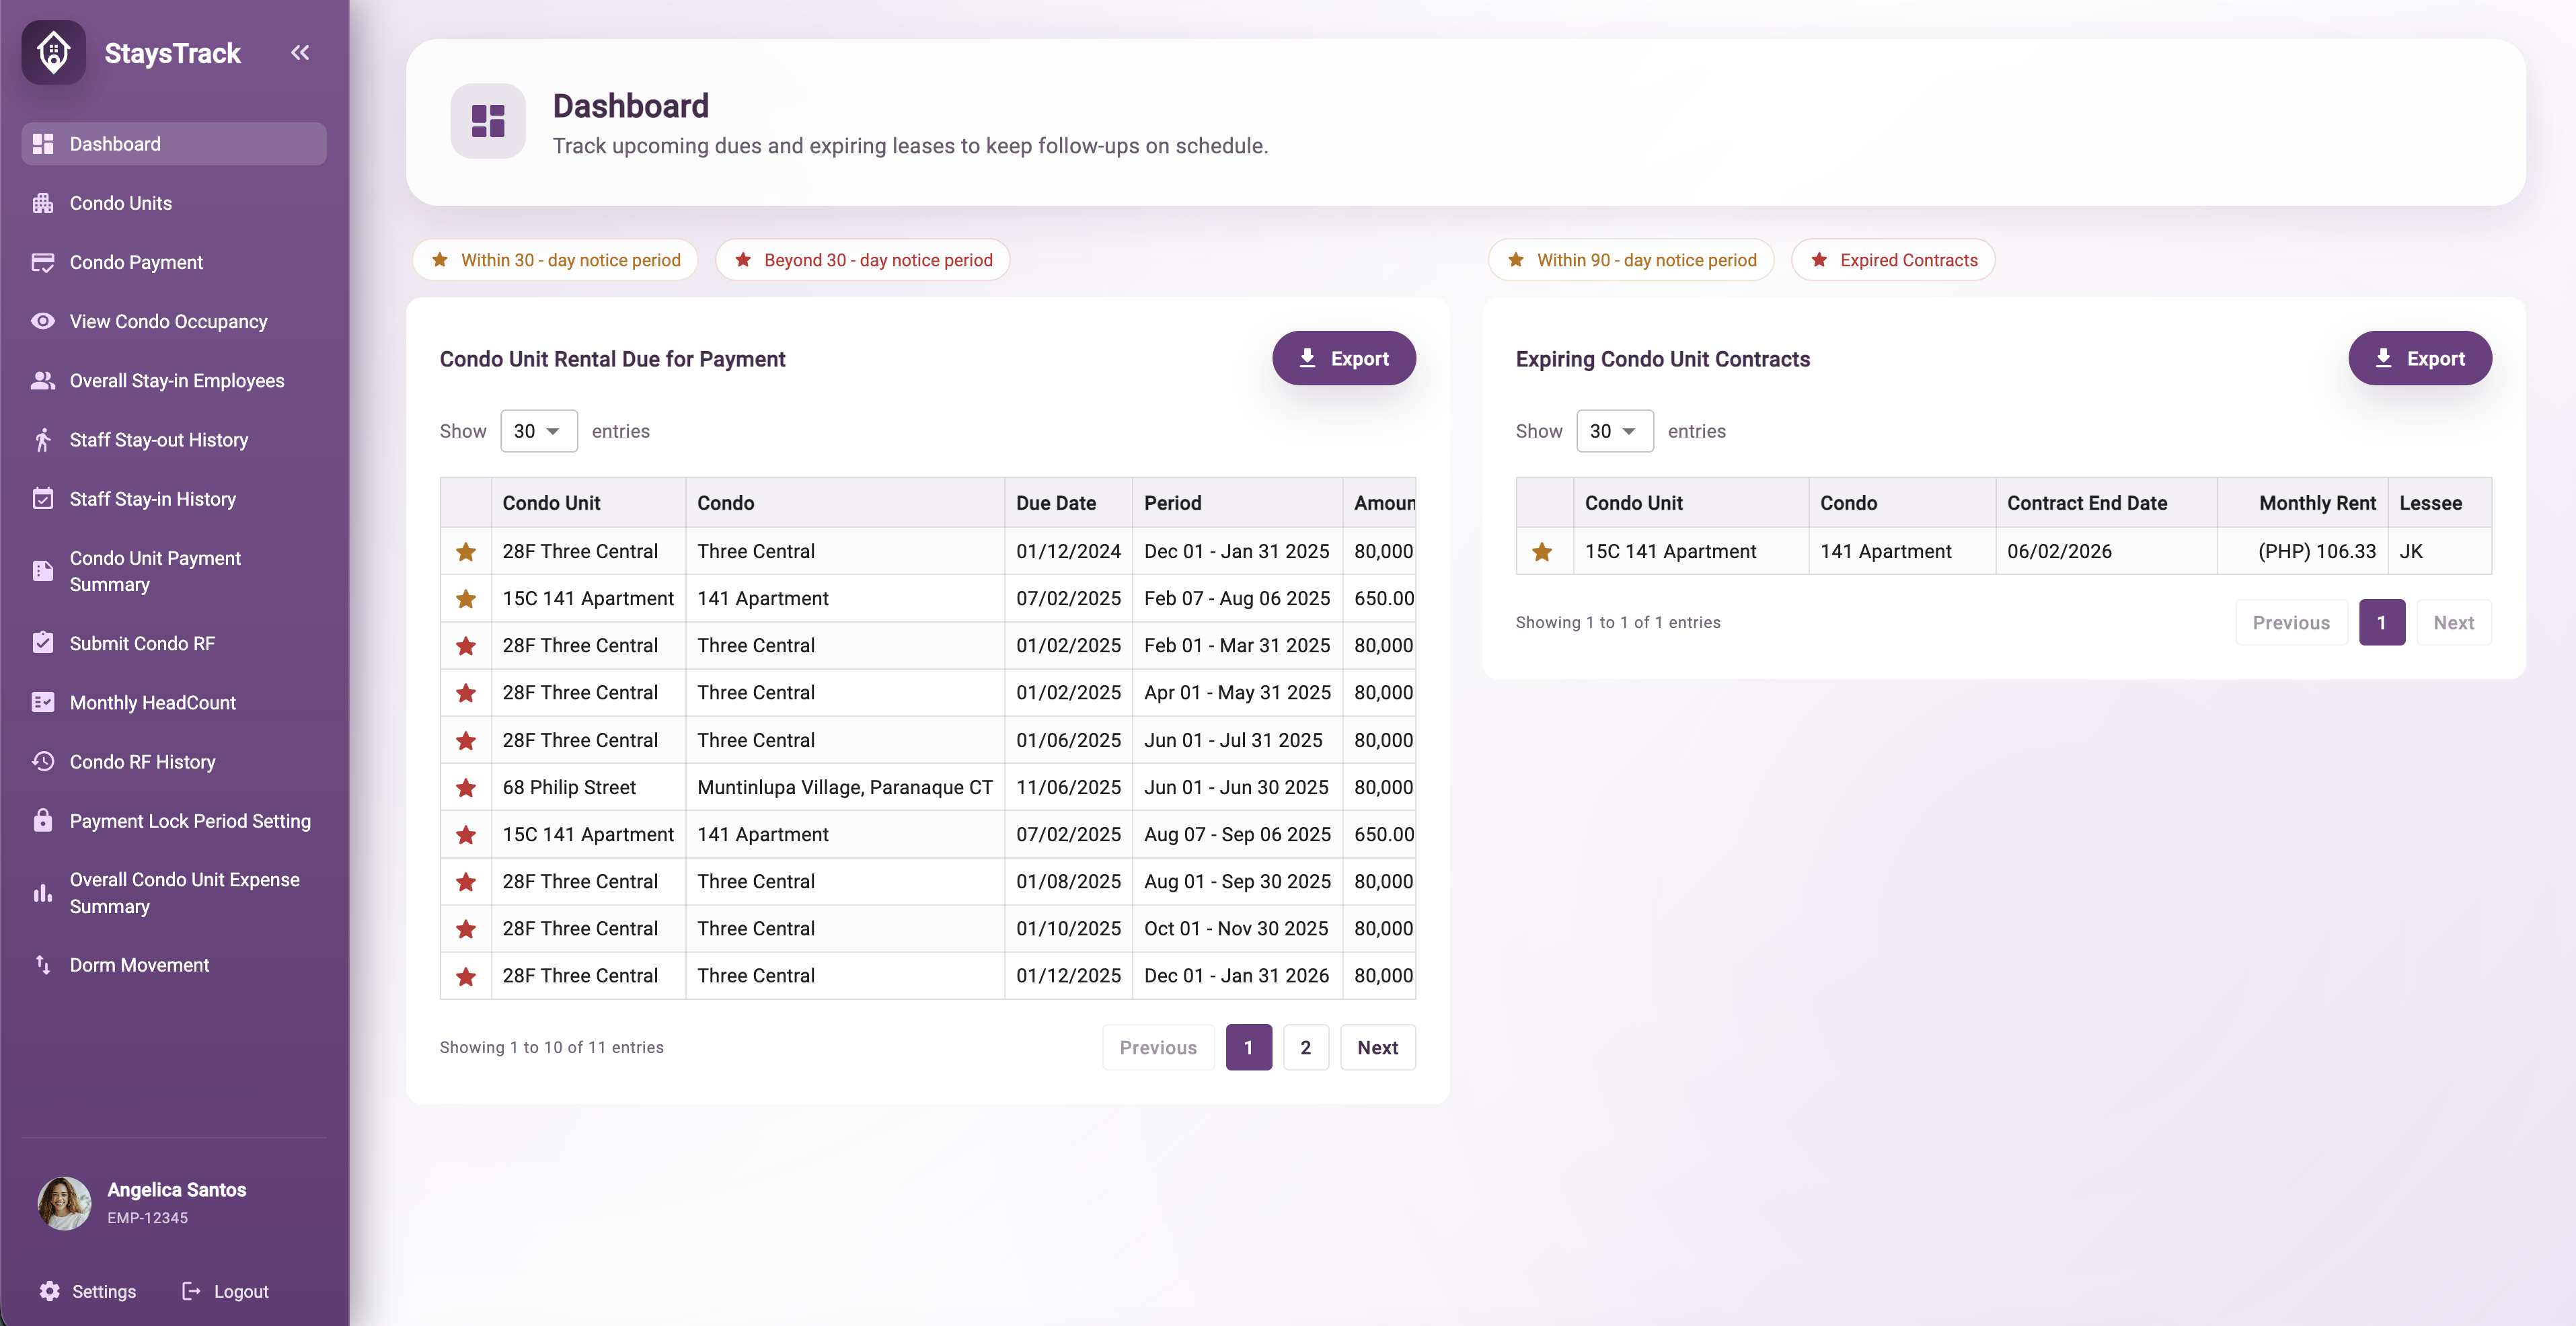Open View Condo Occupancy eye icon
The width and height of the screenshot is (2576, 1326).
pyautogui.click(x=43, y=321)
